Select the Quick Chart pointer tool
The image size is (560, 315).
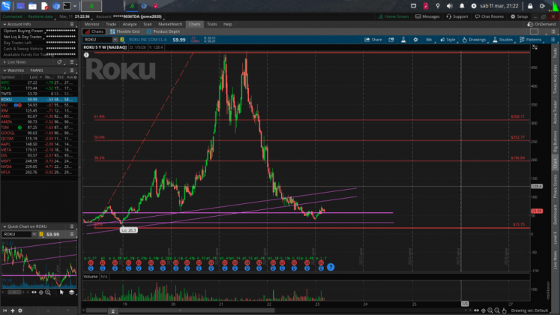61,292
